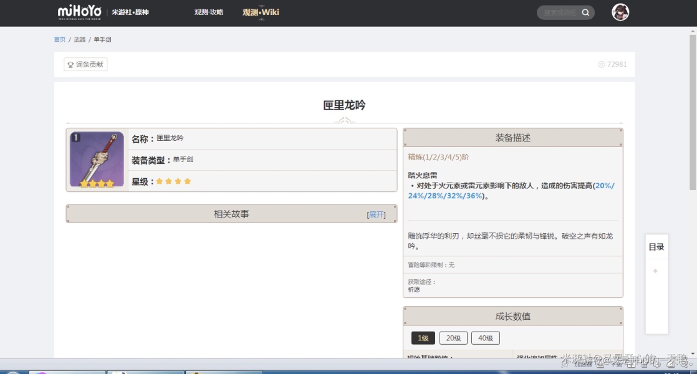Viewport: 697px width, 374px height.
Task: Click the scrollbar down arrow
Action: [693, 354]
